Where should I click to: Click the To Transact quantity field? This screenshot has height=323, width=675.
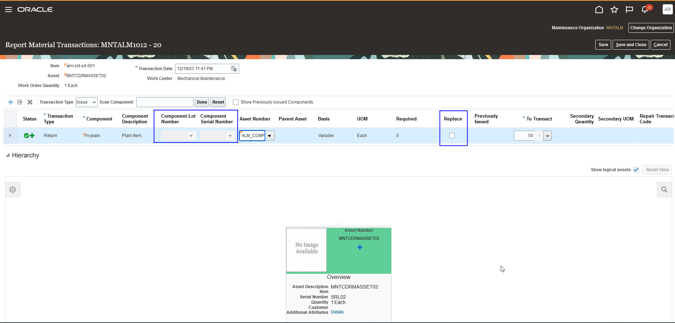coord(524,136)
